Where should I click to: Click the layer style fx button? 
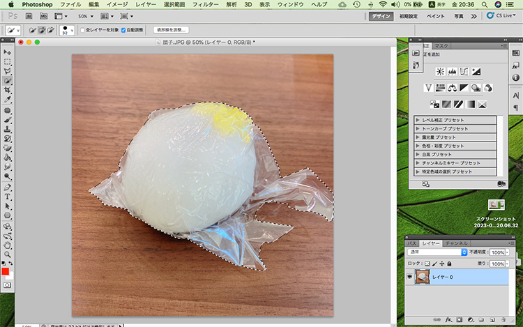448,319
